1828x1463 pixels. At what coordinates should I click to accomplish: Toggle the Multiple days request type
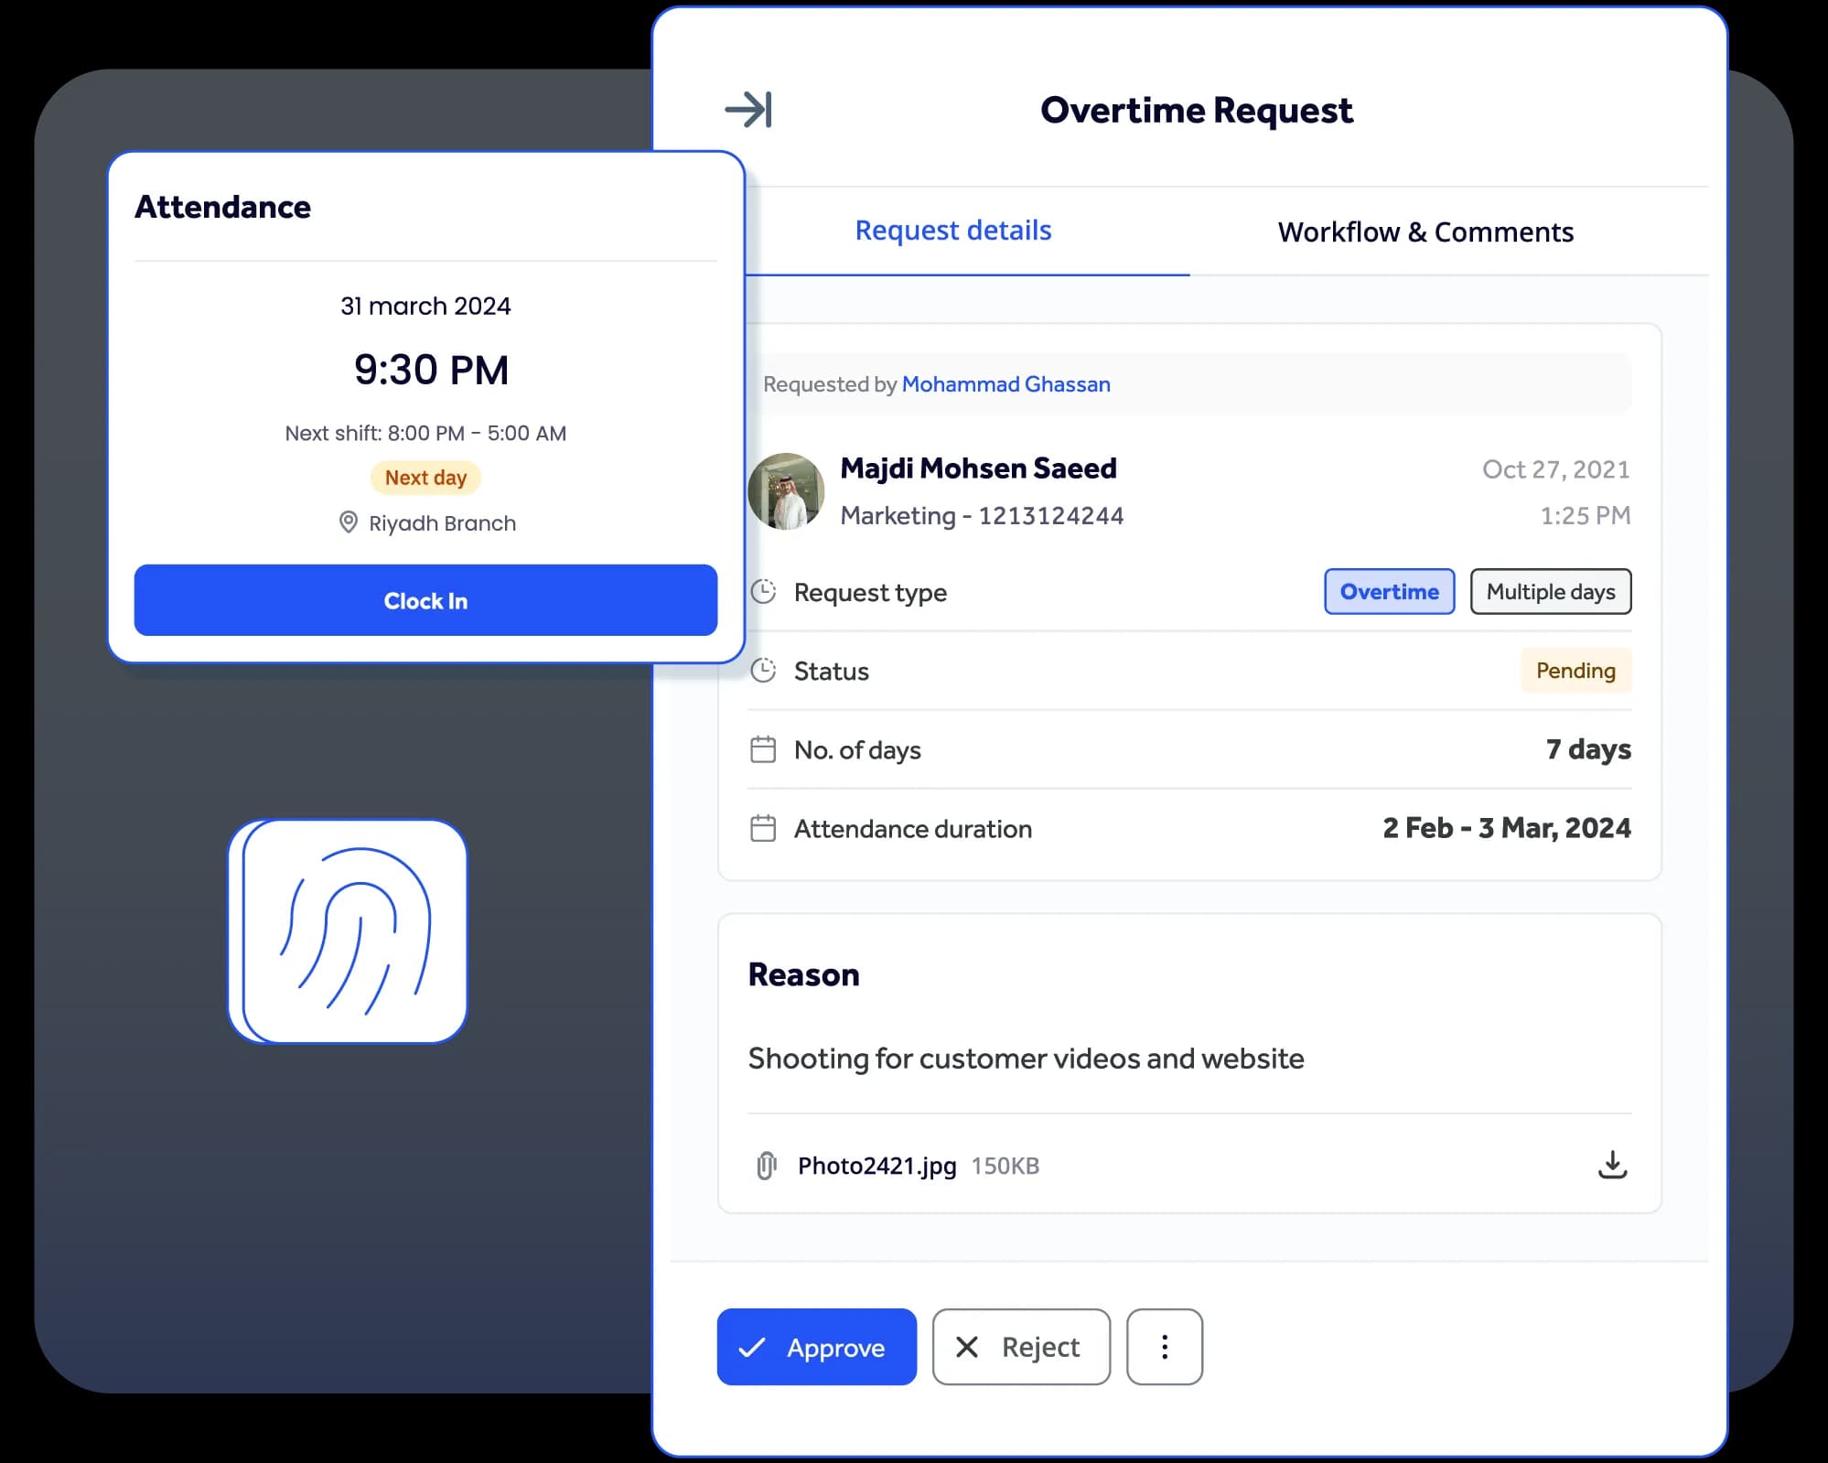[x=1551, y=591]
